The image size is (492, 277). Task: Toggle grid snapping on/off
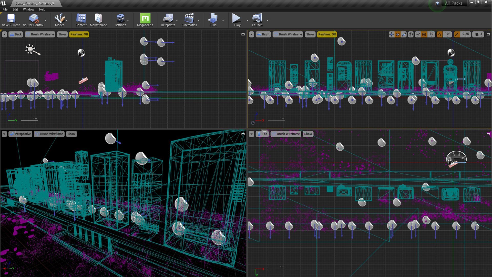424,34
